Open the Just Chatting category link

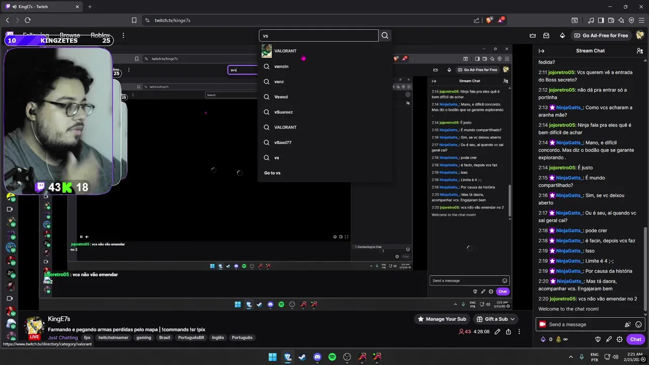(63, 338)
